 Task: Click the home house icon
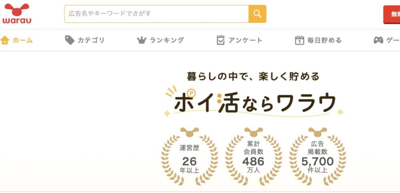coord(5,40)
